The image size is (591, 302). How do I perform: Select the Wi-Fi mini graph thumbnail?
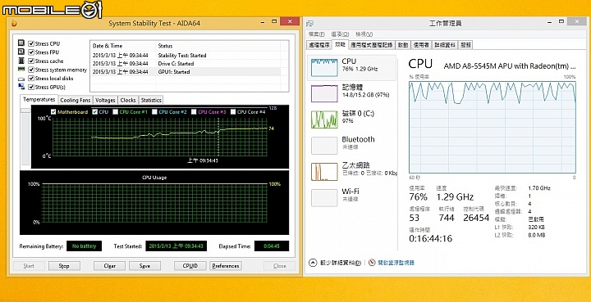click(324, 197)
